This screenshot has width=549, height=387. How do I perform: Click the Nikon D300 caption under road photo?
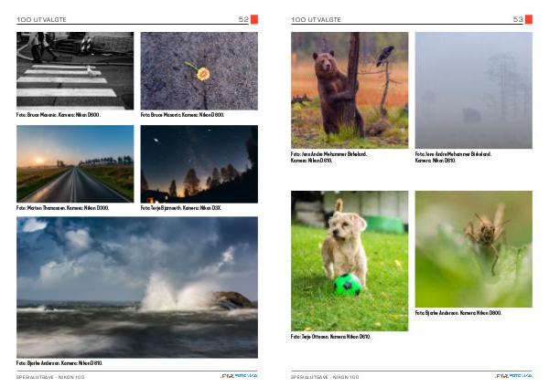point(62,208)
